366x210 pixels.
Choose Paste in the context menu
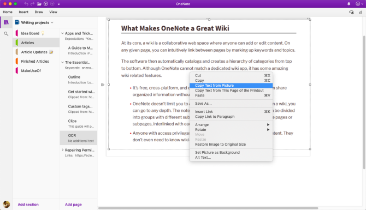click(231, 95)
